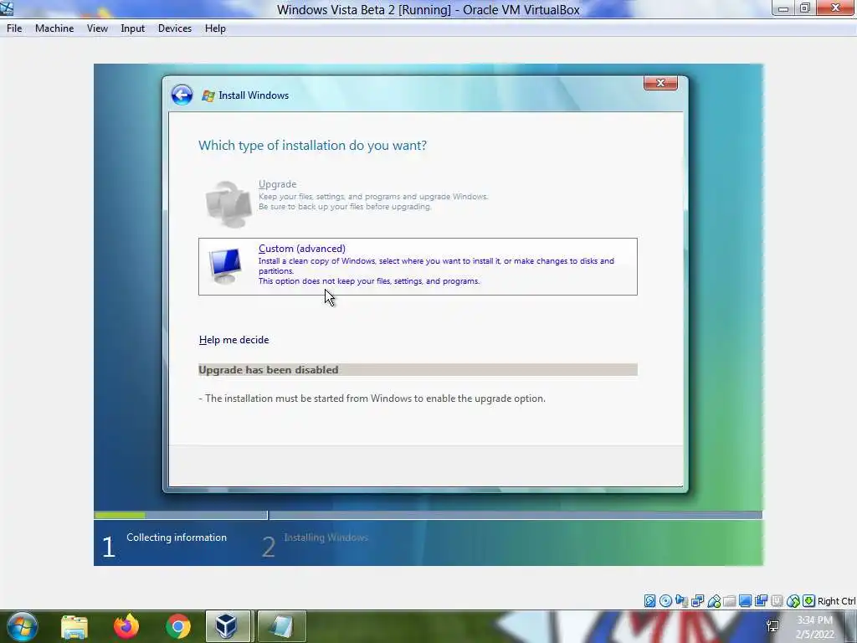Click the Custom (advanced) monitor icon
Viewport: 857px width, 643px height.
(x=224, y=266)
